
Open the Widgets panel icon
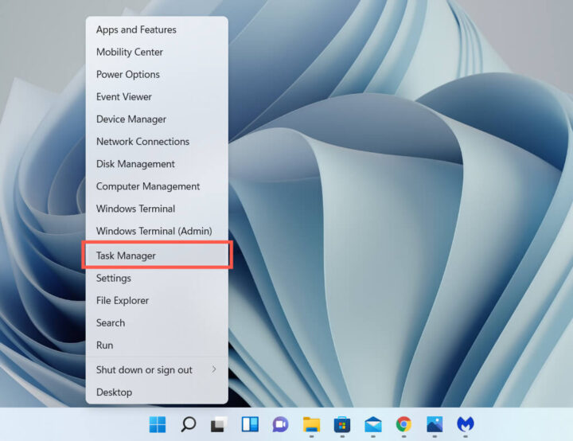(250, 424)
